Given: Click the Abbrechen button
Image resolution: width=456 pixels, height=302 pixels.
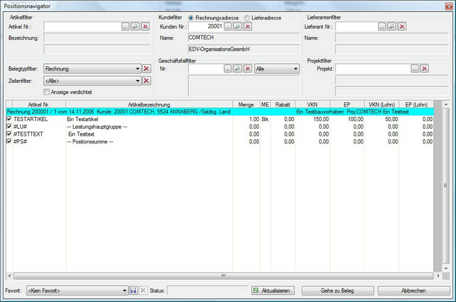Looking at the screenshot, I should 414,291.
